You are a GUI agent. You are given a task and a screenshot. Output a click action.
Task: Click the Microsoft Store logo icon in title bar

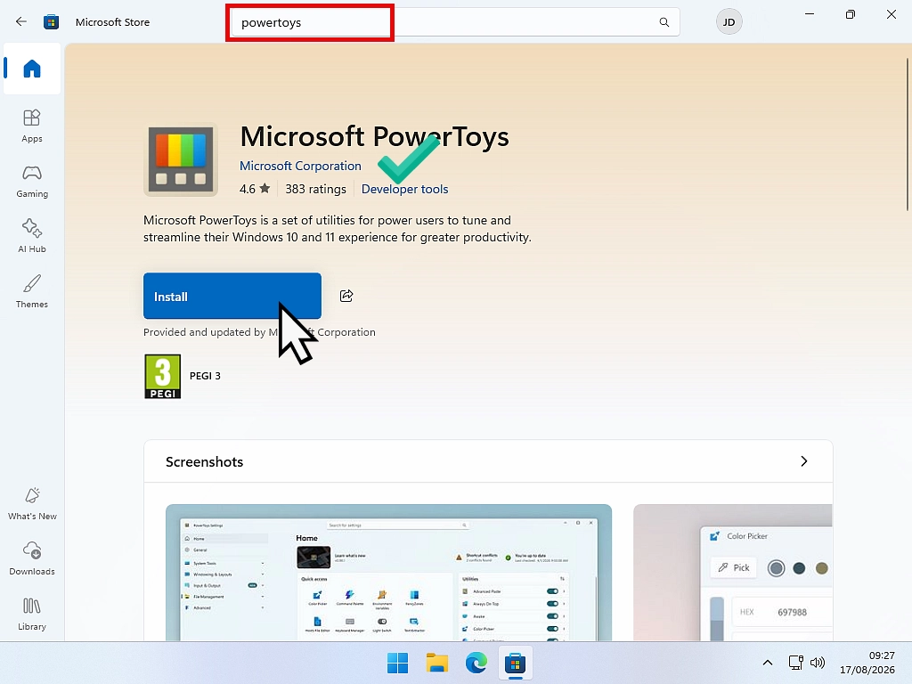point(51,22)
